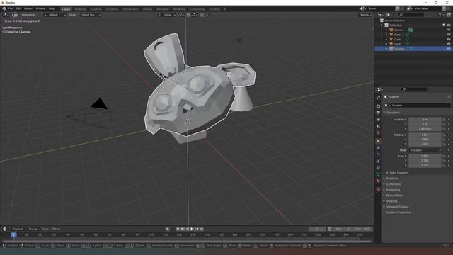Open the Orientation default dropdown
453x255 pixels.
(55, 15)
